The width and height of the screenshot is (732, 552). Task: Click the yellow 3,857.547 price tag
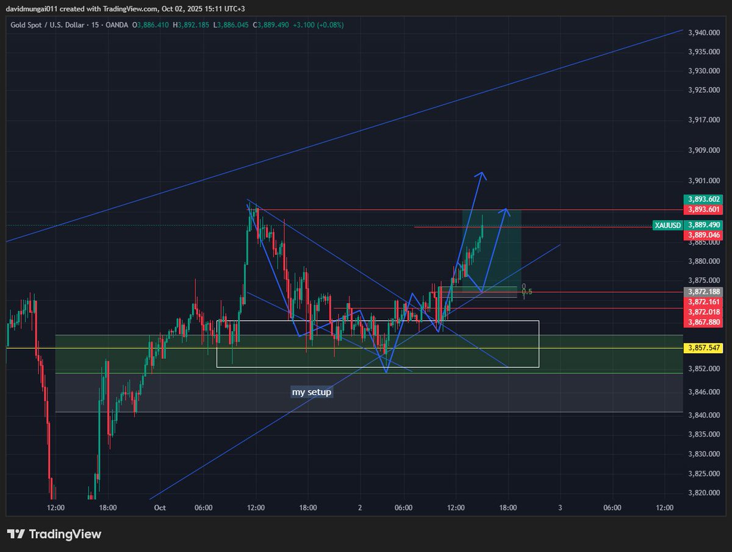[705, 348]
